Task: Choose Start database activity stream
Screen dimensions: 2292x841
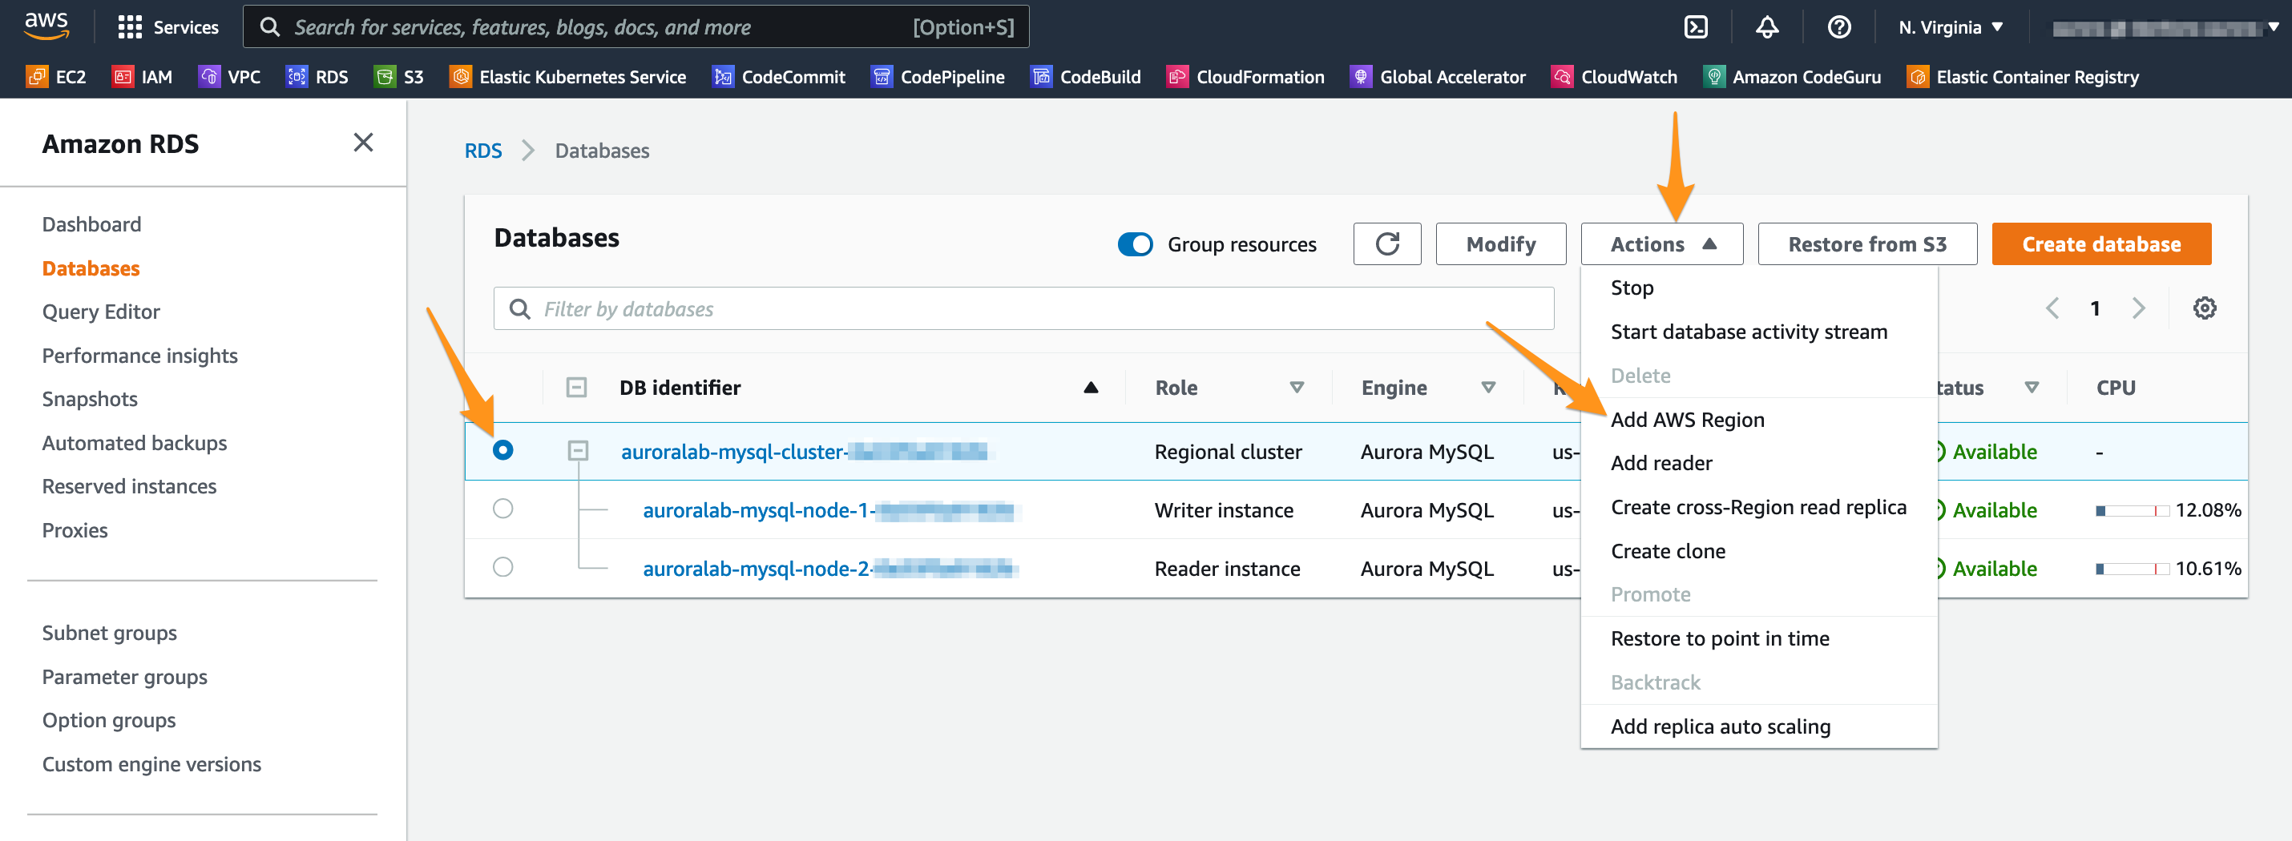Action: pos(1759,332)
